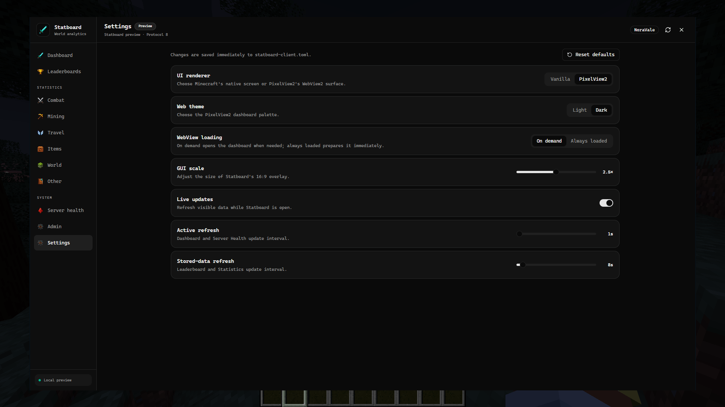
Task: Set WebView loading to On demand
Action: pyautogui.click(x=549, y=141)
